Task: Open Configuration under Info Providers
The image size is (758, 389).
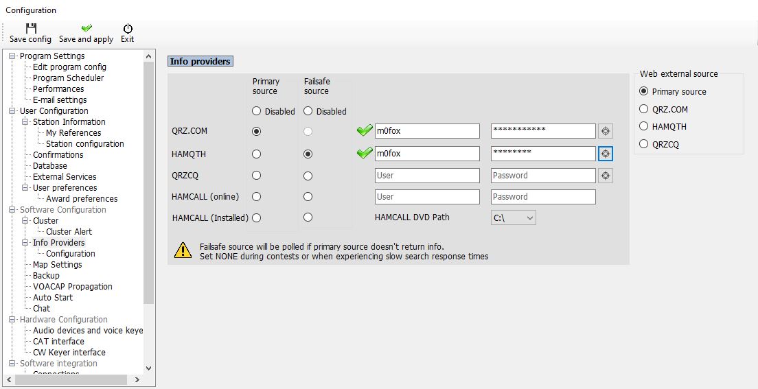Action: [x=71, y=254]
